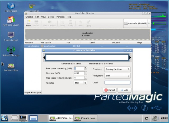Screen dimensions: 169x123
Task: Click the right resize arrow of partition slider
Action: 130,58
